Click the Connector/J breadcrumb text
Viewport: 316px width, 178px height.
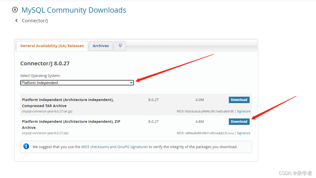pyautogui.click(x=35, y=21)
